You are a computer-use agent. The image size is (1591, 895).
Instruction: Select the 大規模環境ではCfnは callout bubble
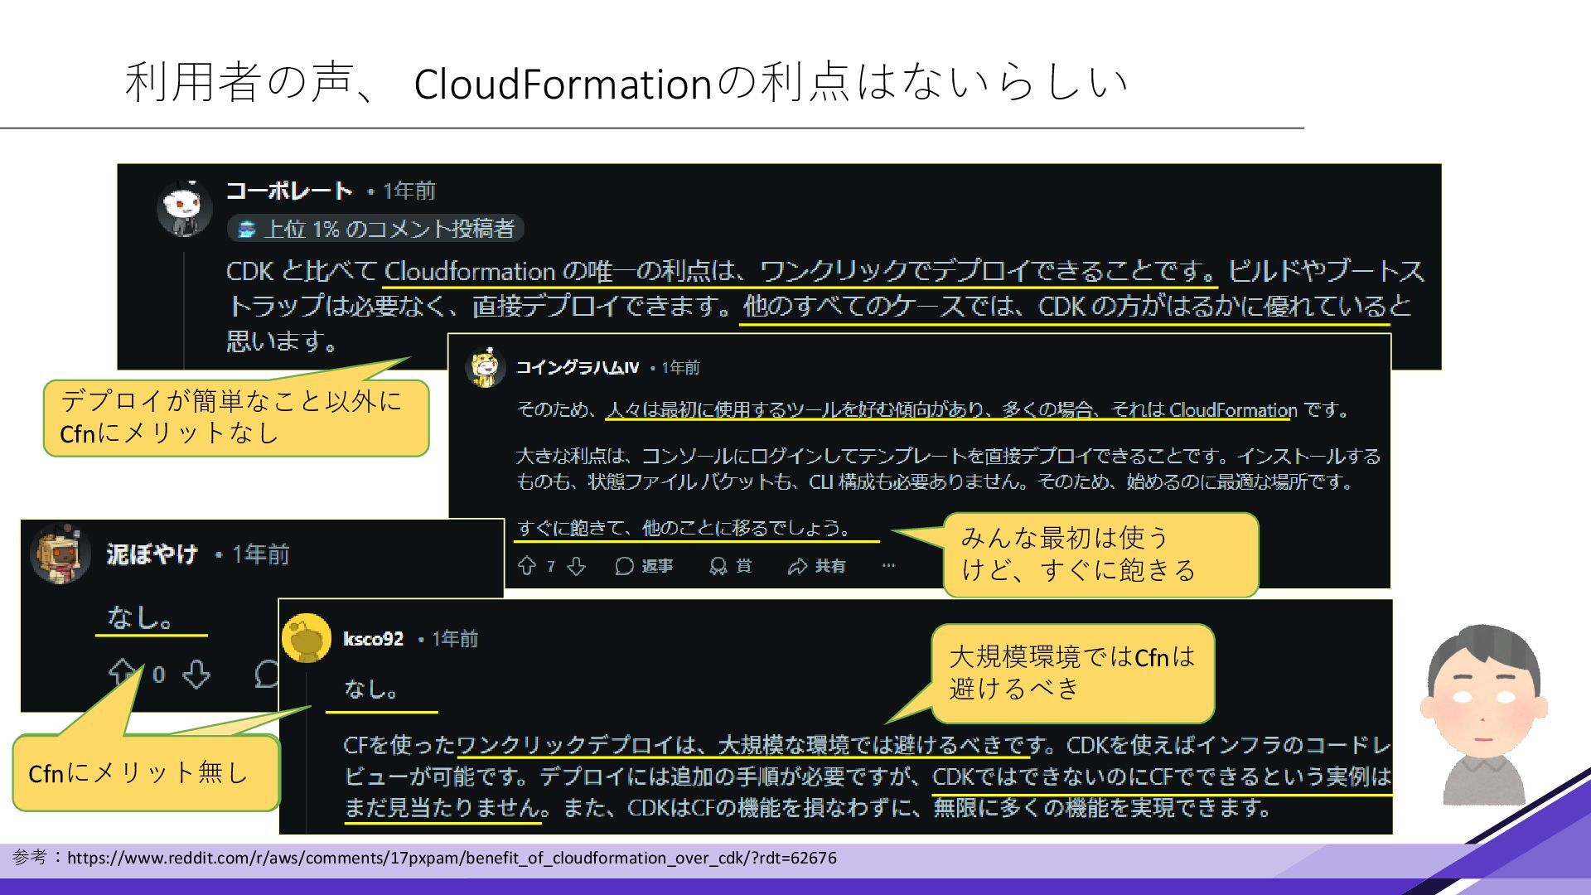pos(1072,673)
